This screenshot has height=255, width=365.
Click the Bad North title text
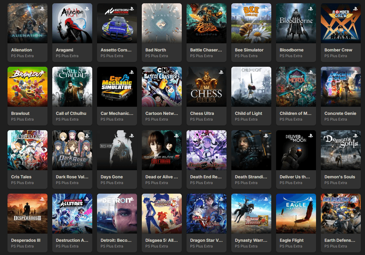(156, 50)
